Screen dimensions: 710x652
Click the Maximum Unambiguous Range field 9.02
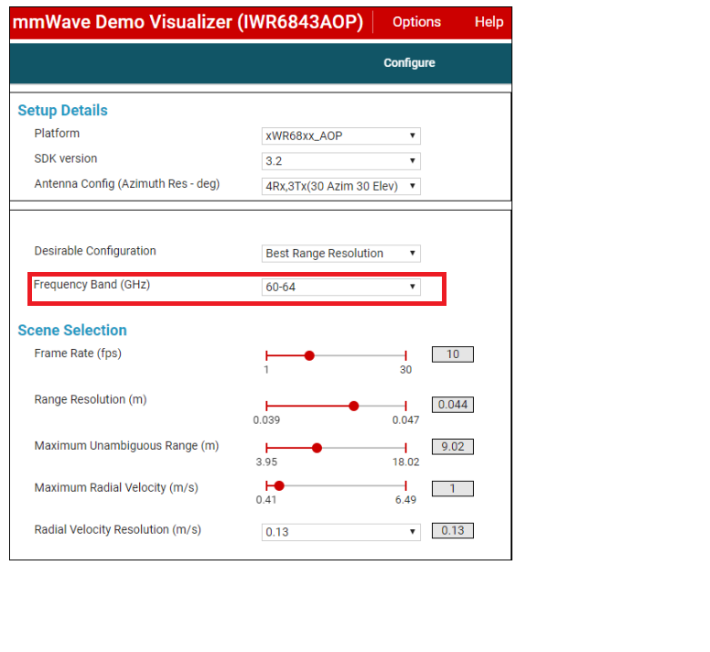(x=453, y=447)
